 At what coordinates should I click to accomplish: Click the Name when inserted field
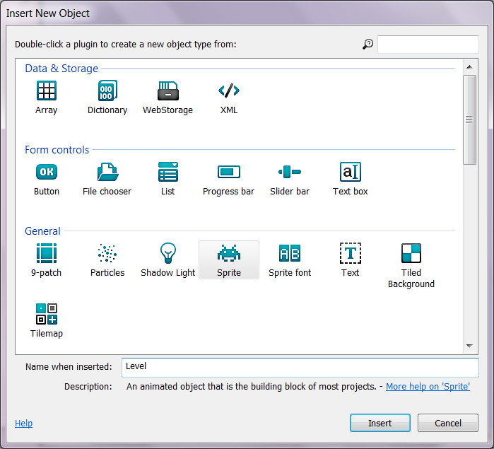pyautogui.click(x=300, y=367)
